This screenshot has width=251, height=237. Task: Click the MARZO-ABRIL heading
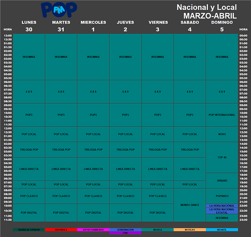tap(210, 16)
